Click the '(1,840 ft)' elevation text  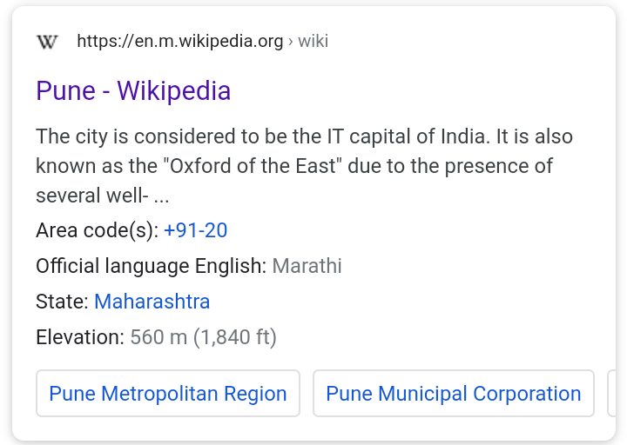235,337
